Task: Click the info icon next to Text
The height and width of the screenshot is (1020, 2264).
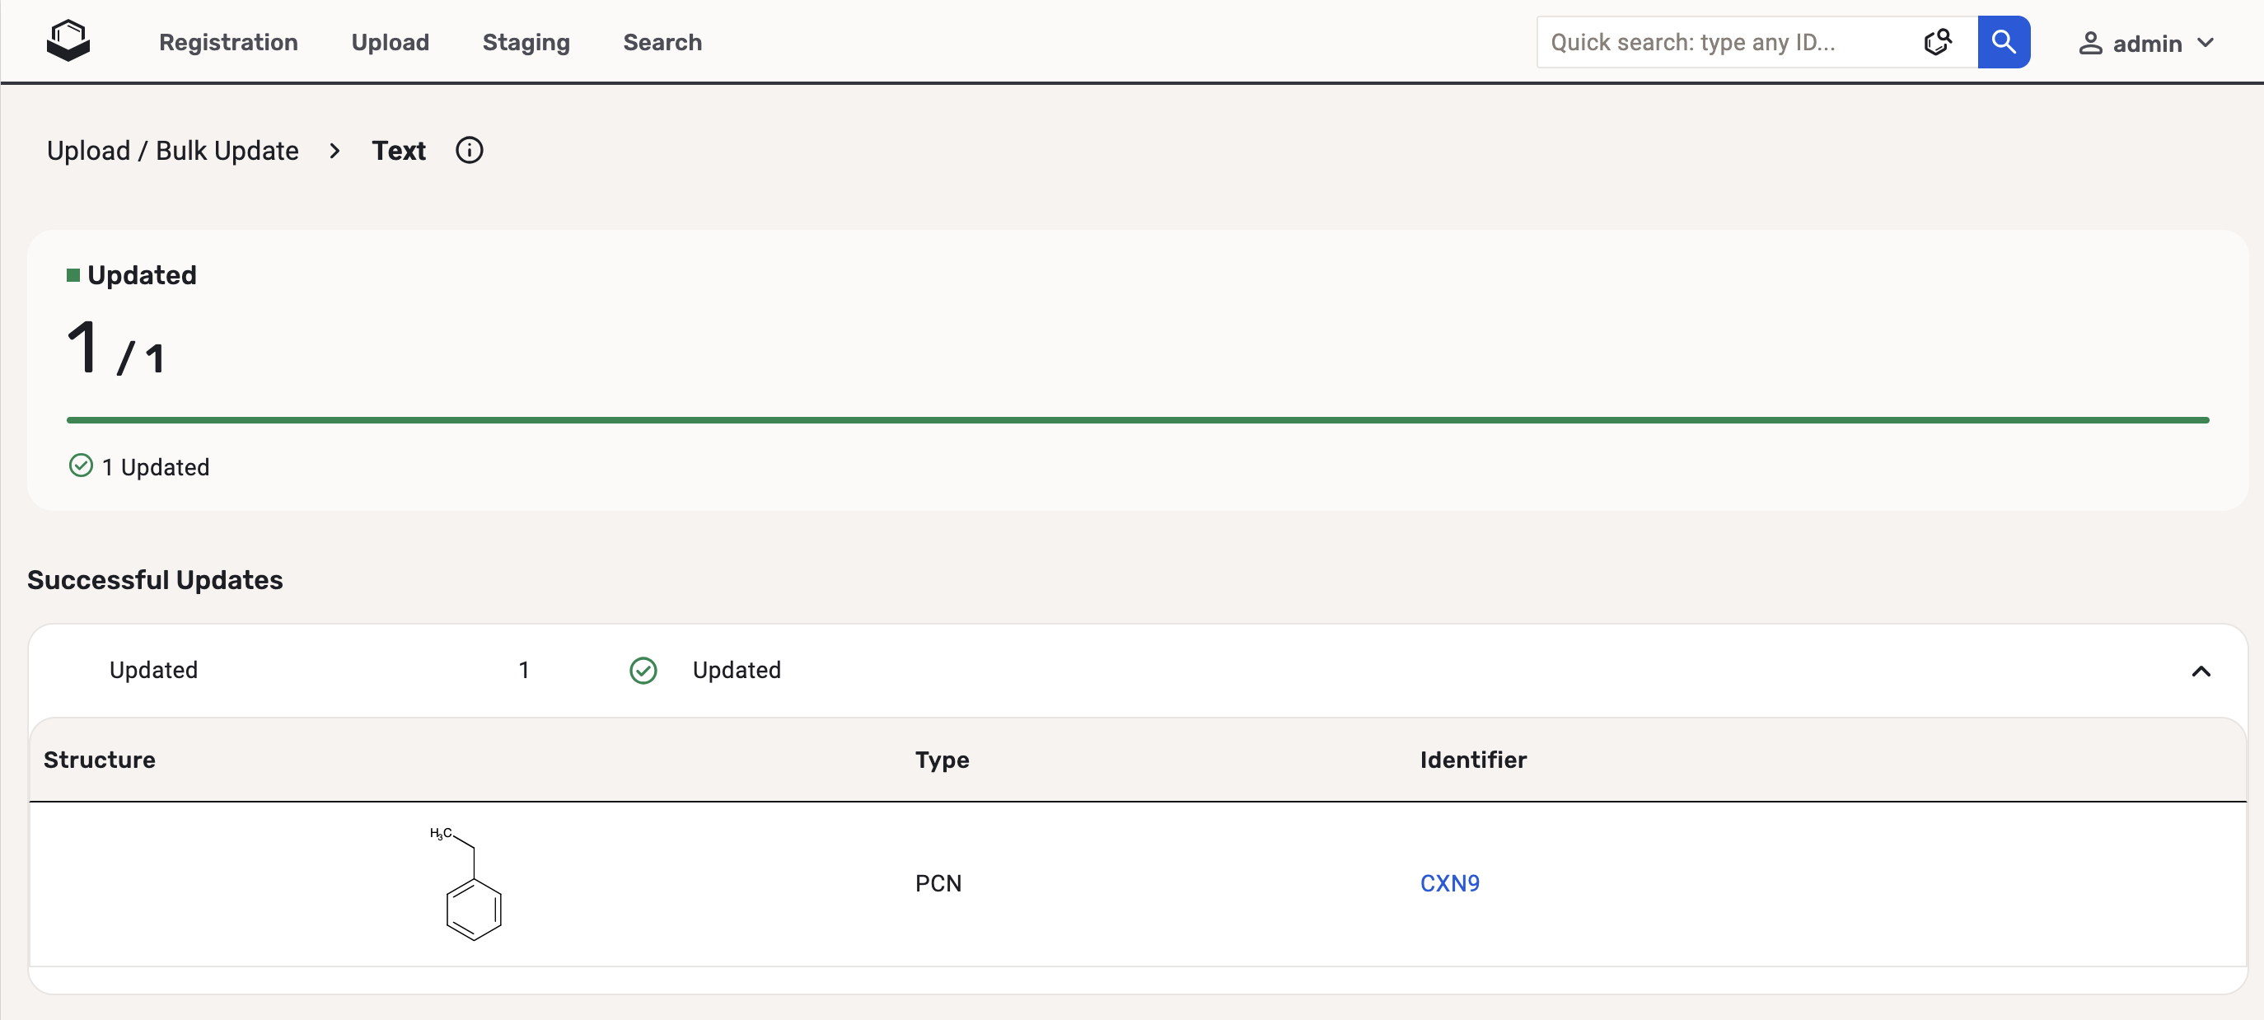Action: pyautogui.click(x=469, y=150)
